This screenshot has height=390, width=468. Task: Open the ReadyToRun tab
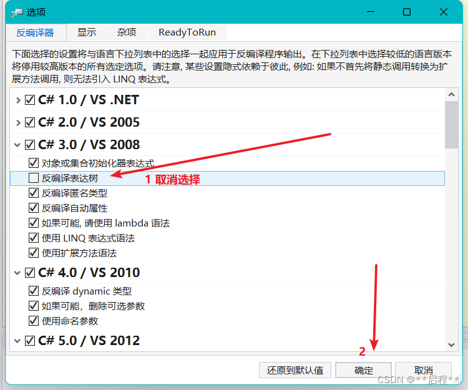click(187, 32)
